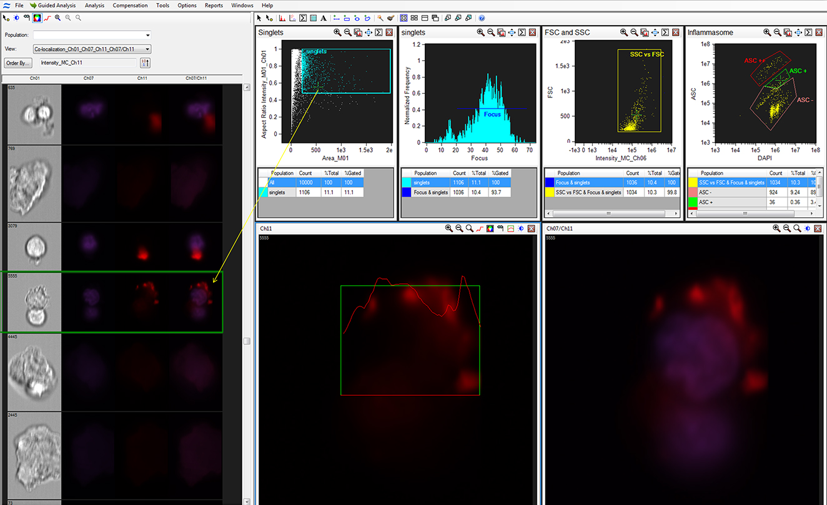Select the histogram creation tool in analysis toolbar
This screenshot has width=827, height=505.
(x=282, y=18)
